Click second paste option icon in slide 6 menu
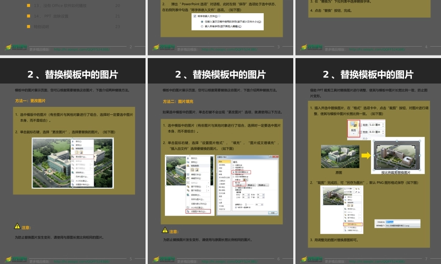441x264 pixels. pos(197,170)
